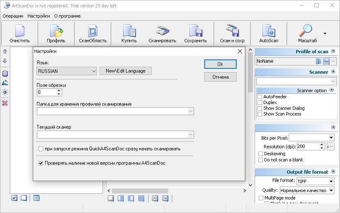Uncheck Проверять наличие новой версии checkbox
Screen dimensions: 340x213
point(41,163)
